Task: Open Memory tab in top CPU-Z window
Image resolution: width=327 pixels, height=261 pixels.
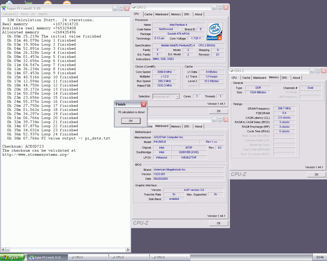Action: (x=176, y=14)
